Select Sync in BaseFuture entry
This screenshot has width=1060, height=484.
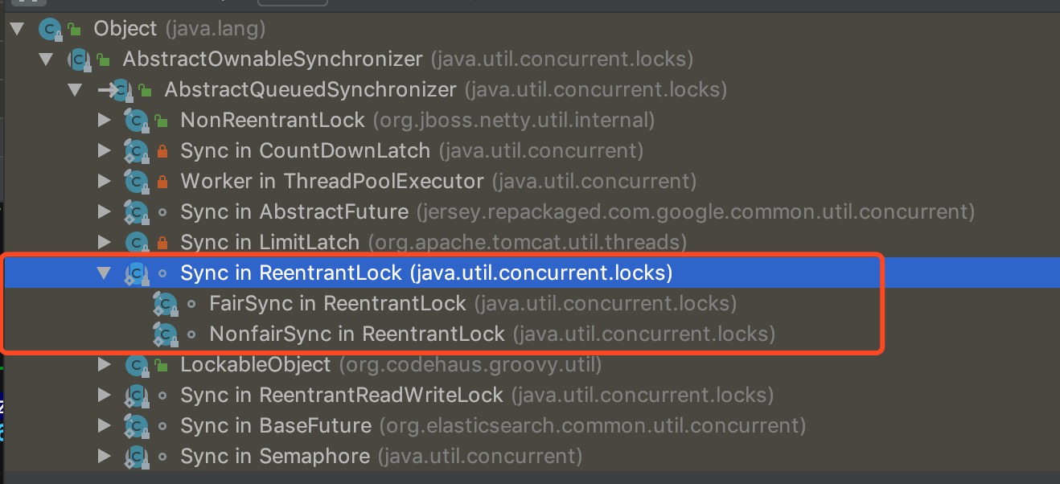point(492,425)
